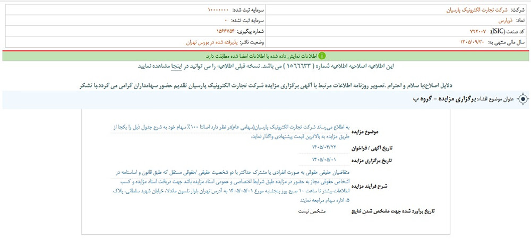Click the label 'وضعیت ناشر:'
The height and width of the screenshot is (239, 531).
click(252, 42)
